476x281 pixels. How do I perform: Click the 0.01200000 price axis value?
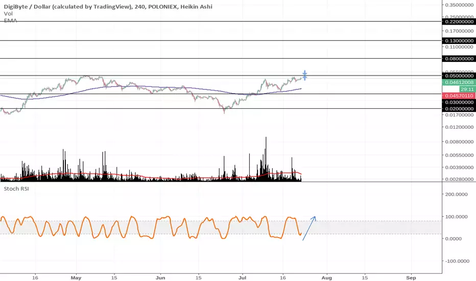coord(459,127)
